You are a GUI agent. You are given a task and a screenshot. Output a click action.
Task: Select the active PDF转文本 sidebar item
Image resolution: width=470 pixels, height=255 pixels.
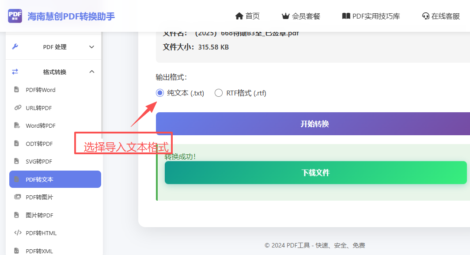tap(55, 179)
